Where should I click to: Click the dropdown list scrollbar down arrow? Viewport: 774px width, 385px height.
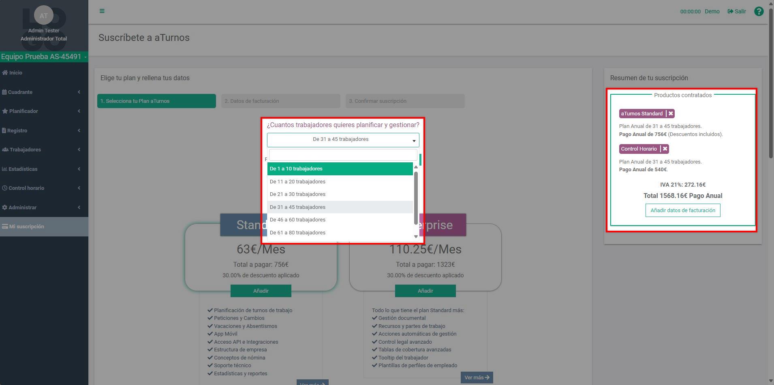click(416, 237)
